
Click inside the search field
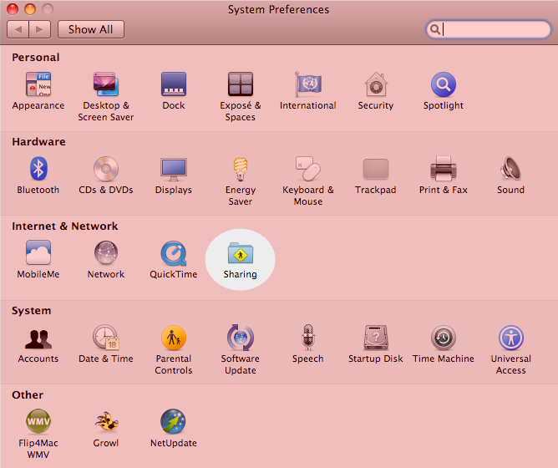488,29
